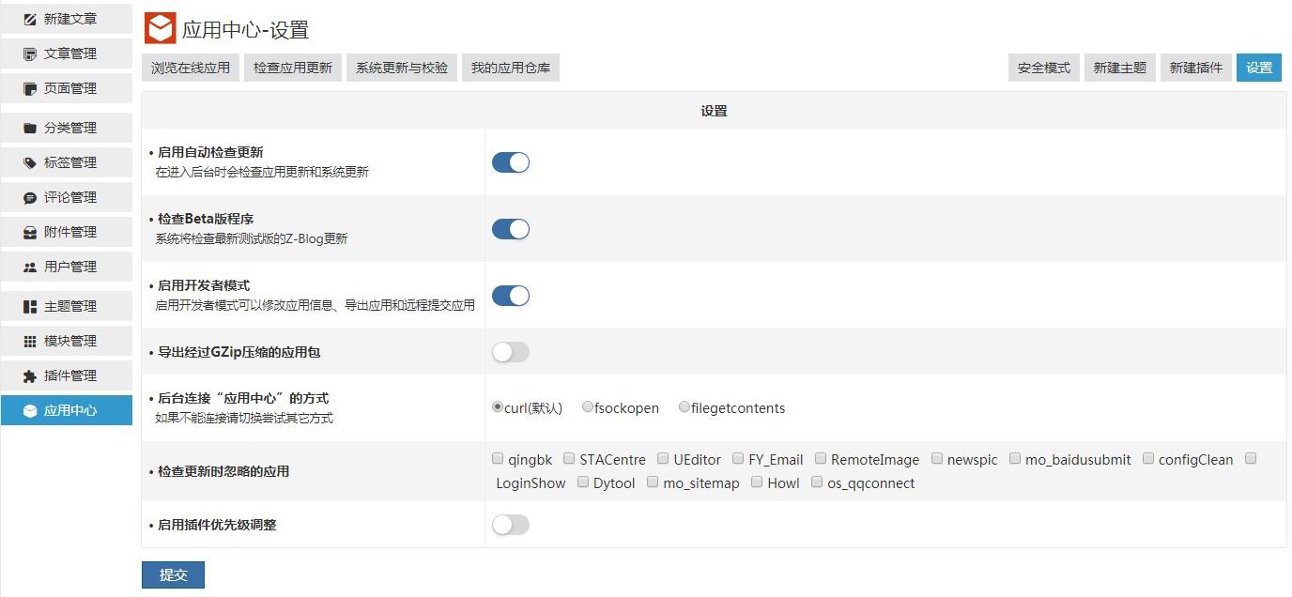Switch to the 检查应用更新 tab
This screenshot has width=1292, height=597.
[x=292, y=67]
